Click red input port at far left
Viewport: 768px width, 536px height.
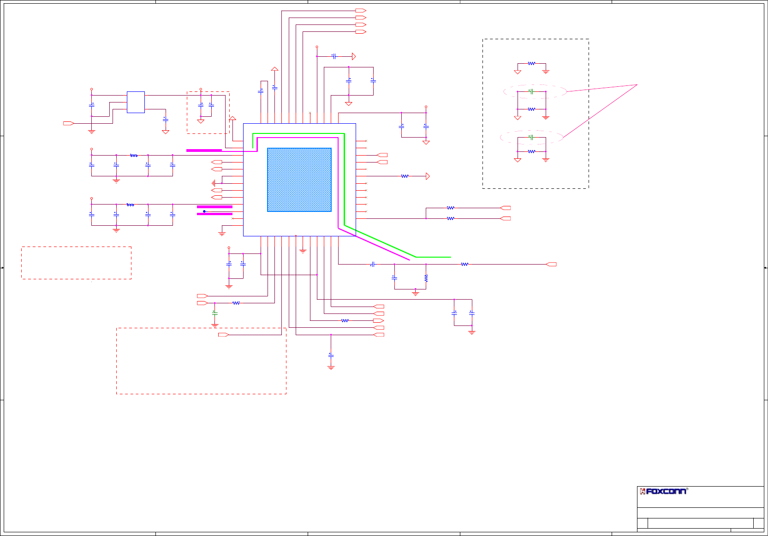68,123
